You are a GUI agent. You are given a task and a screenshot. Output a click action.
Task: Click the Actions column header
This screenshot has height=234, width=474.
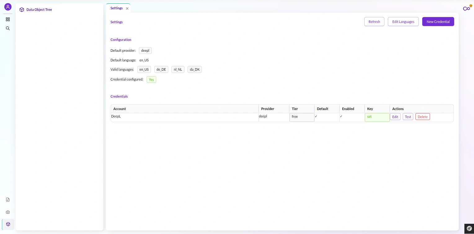pyautogui.click(x=422, y=109)
